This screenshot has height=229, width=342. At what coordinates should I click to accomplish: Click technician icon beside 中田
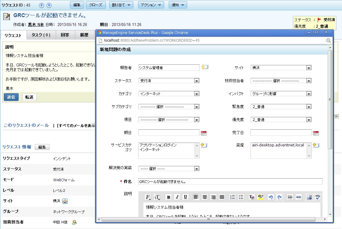point(74,223)
